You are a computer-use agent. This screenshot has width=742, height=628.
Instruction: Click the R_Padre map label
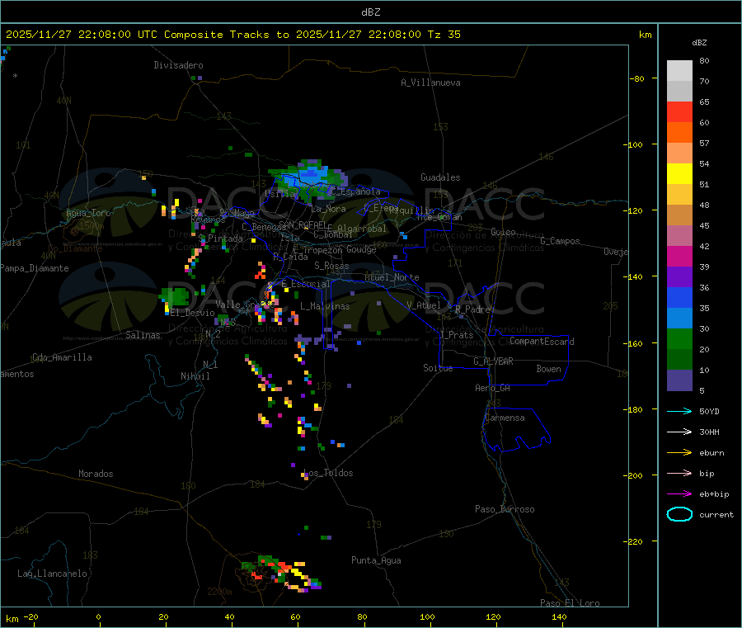pyautogui.click(x=472, y=309)
